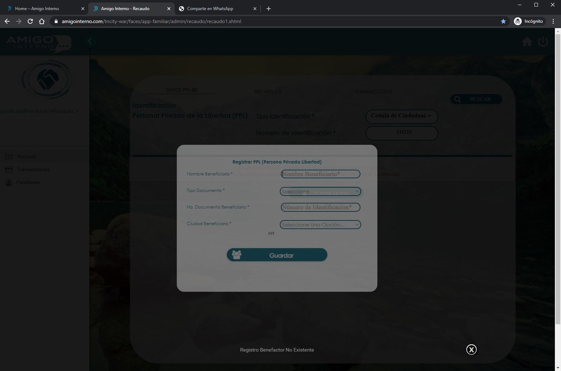Switch to the RECARGA $ tab

[x=268, y=91]
